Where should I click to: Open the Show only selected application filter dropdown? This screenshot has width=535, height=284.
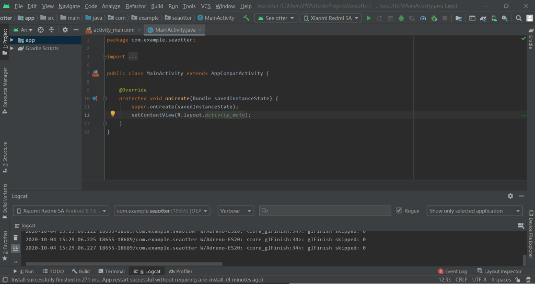point(474,211)
